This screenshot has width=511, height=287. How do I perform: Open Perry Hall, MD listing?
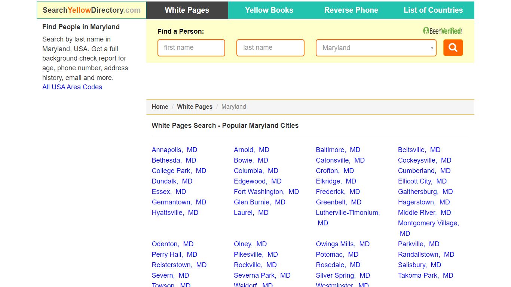174,254
